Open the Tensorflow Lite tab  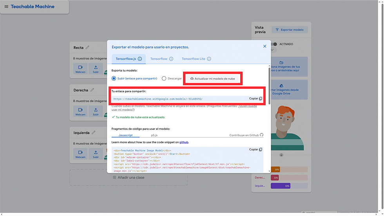pyautogui.click(x=194, y=59)
